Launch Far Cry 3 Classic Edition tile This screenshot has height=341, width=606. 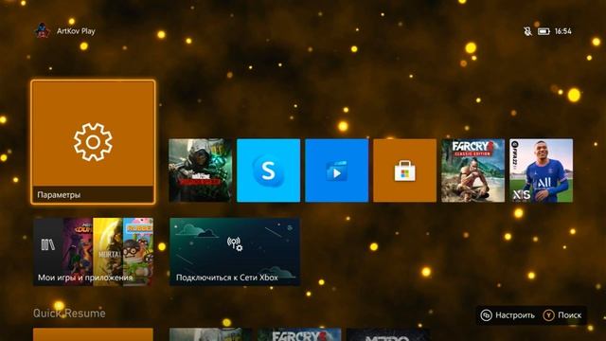point(473,170)
